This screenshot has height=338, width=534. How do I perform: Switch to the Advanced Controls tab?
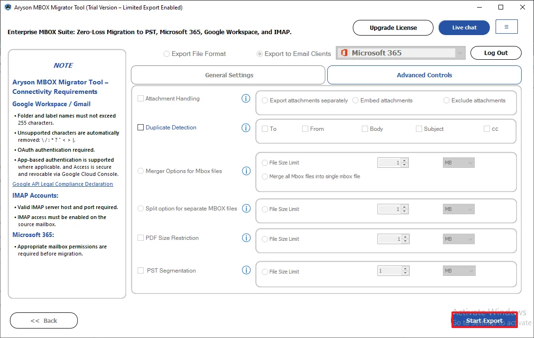(424, 75)
